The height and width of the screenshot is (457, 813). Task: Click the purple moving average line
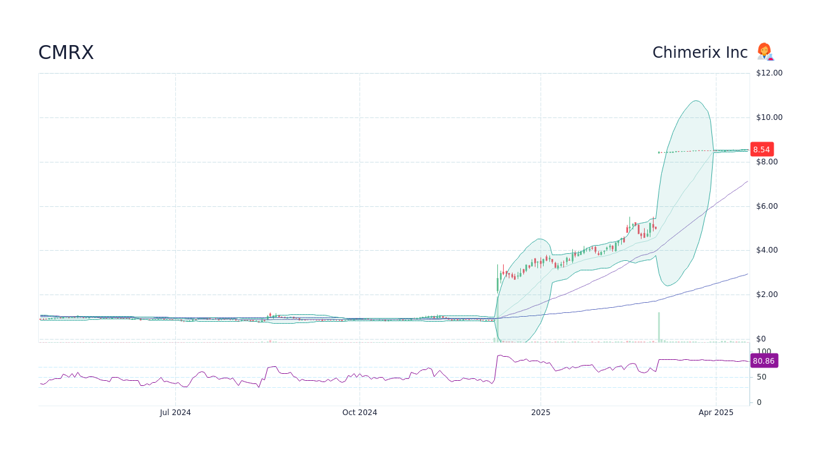point(730,190)
